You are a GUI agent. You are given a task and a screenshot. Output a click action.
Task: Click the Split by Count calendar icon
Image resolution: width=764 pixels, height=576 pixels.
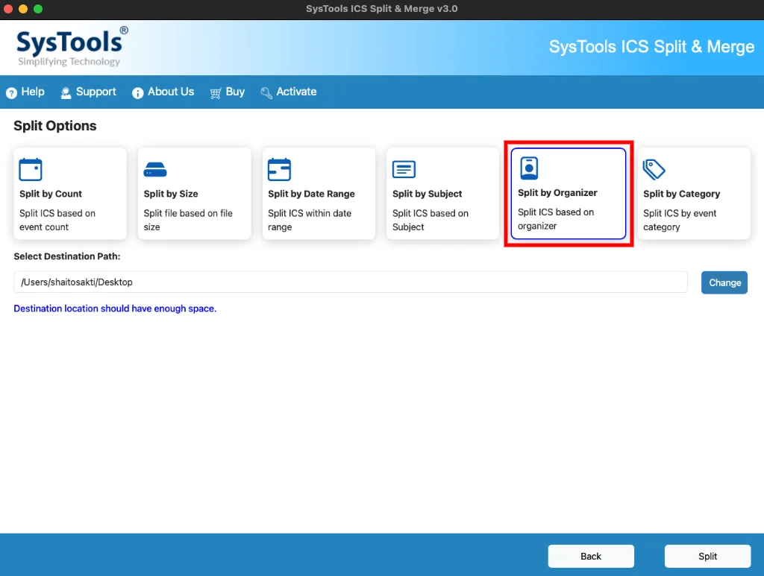[30, 169]
